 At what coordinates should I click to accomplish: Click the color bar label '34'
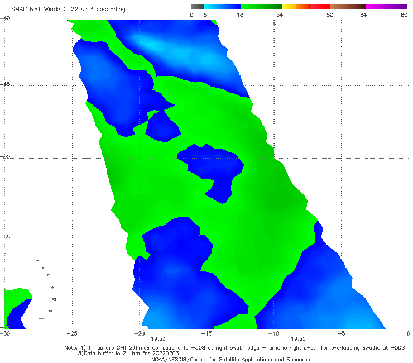tap(280, 15)
